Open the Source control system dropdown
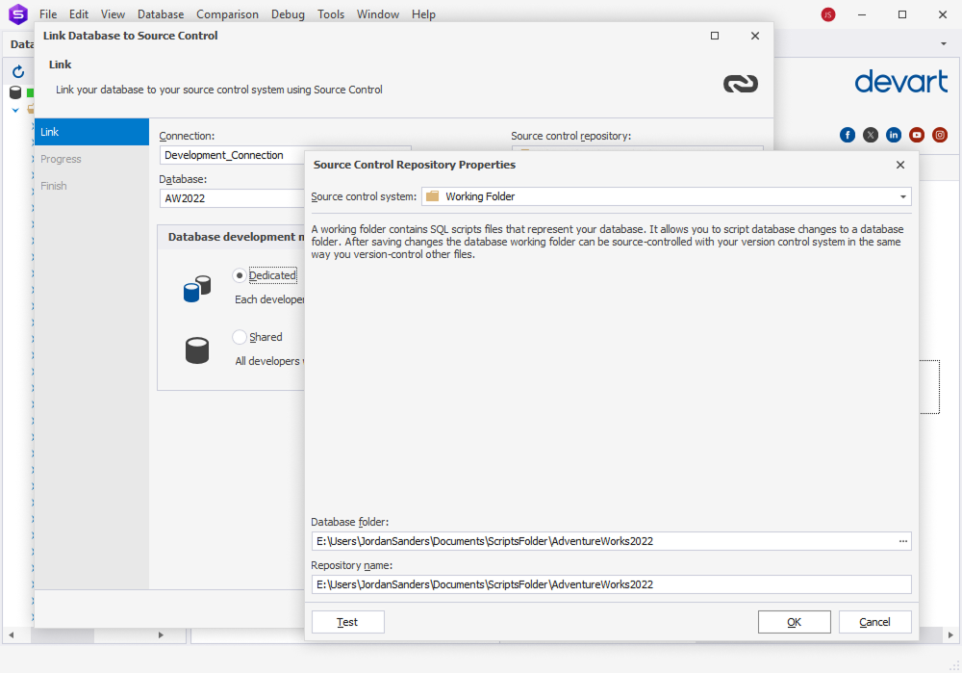 [902, 196]
